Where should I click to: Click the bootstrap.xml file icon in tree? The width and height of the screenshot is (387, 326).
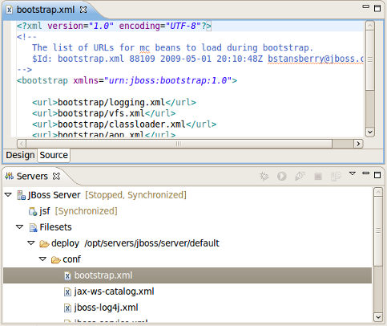coord(67,275)
